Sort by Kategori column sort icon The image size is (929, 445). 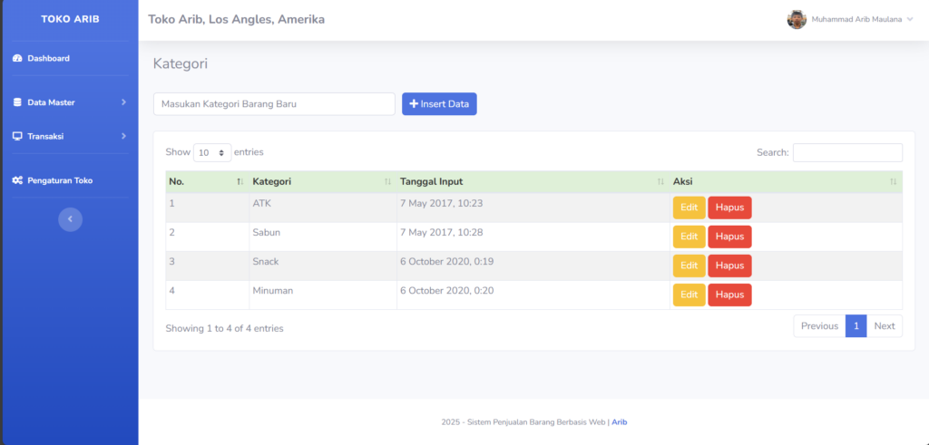coord(387,181)
